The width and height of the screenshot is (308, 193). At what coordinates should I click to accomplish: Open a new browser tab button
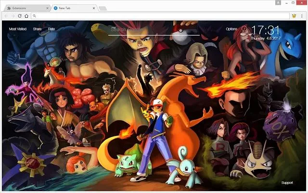click(x=103, y=8)
